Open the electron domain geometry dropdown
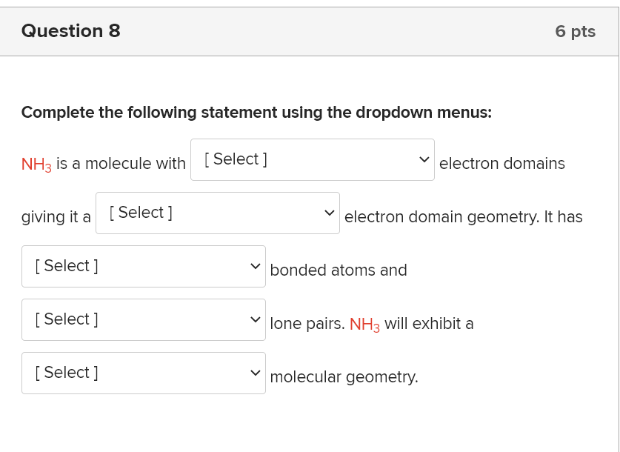The width and height of the screenshot is (620, 452). coord(216,212)
